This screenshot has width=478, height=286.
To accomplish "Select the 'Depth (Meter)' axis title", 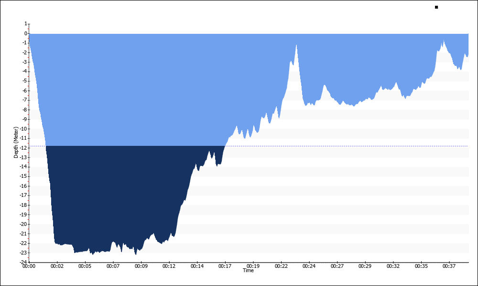I will click(16, 143).
